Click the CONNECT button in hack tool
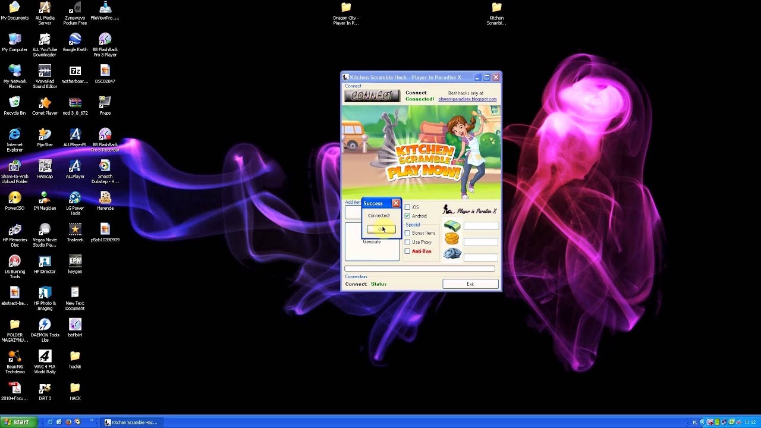This screenshot has height=428, width=761. click(372, 96)
